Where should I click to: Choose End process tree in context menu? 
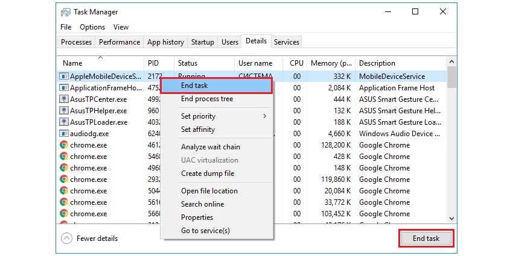[x=216, y=99]
